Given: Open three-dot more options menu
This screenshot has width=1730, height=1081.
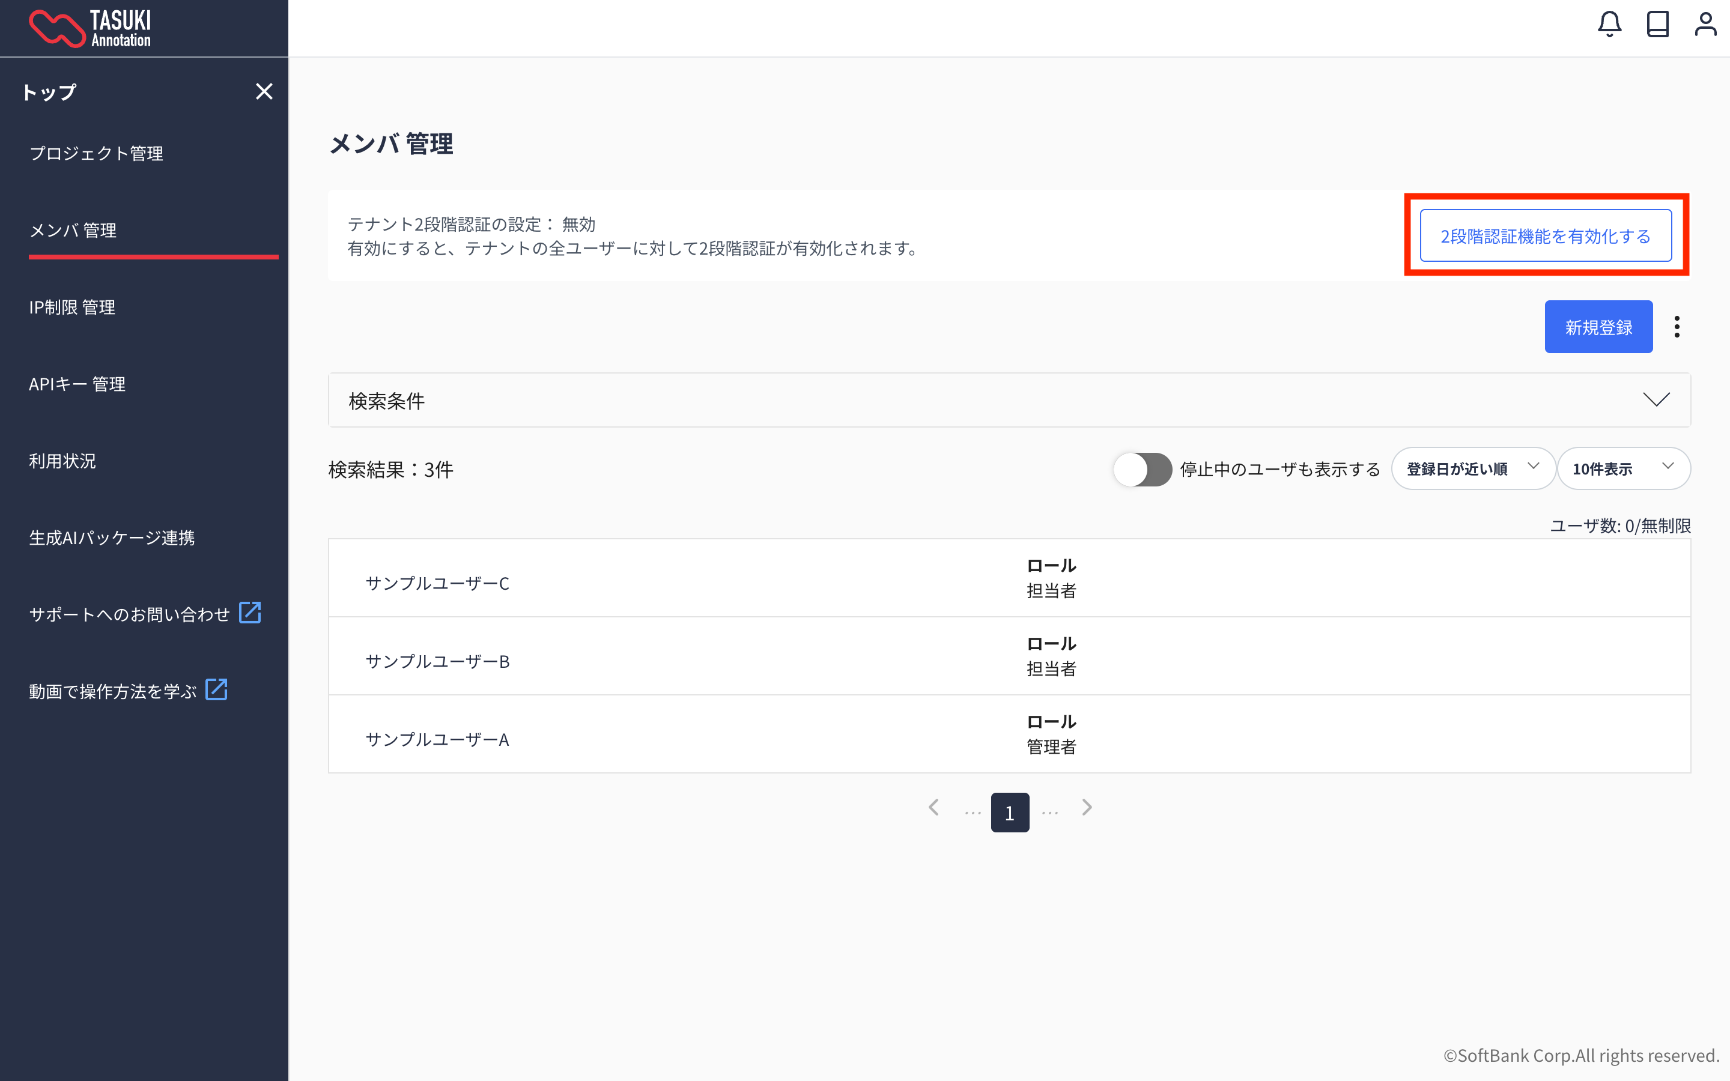Looking at the screenshot, I should (x=1677, y=327).
